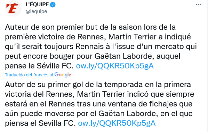Click the blue verified badge icon
Viewport: 208px width, 132px height.
click(x=53, y=5)
